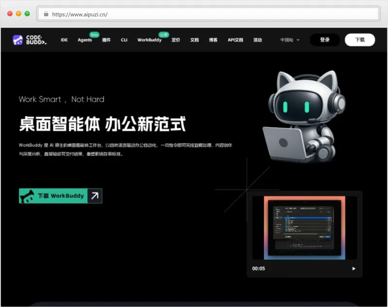Open the Agents navigation item
The height and width of the screenshot is (307, 388).
pos(85,40)
